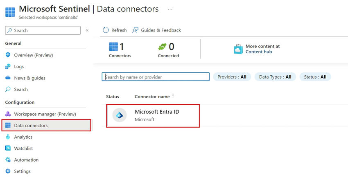Click the Search by name or provider field
Image resolution: width=348 pixels, height=180 pixels.
156,77
